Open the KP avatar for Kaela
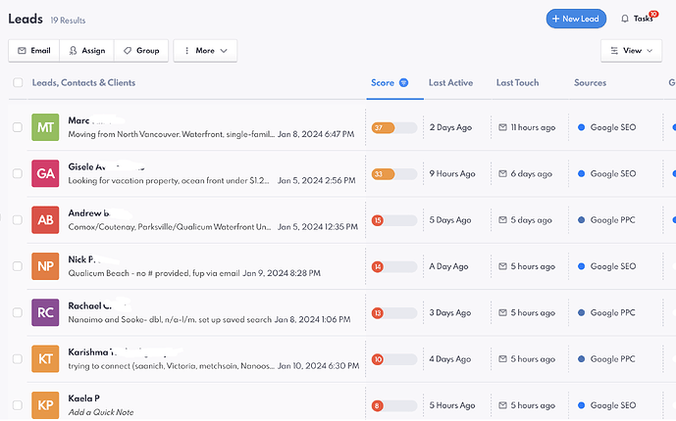676x421 pixels. (x=45, y=405)
